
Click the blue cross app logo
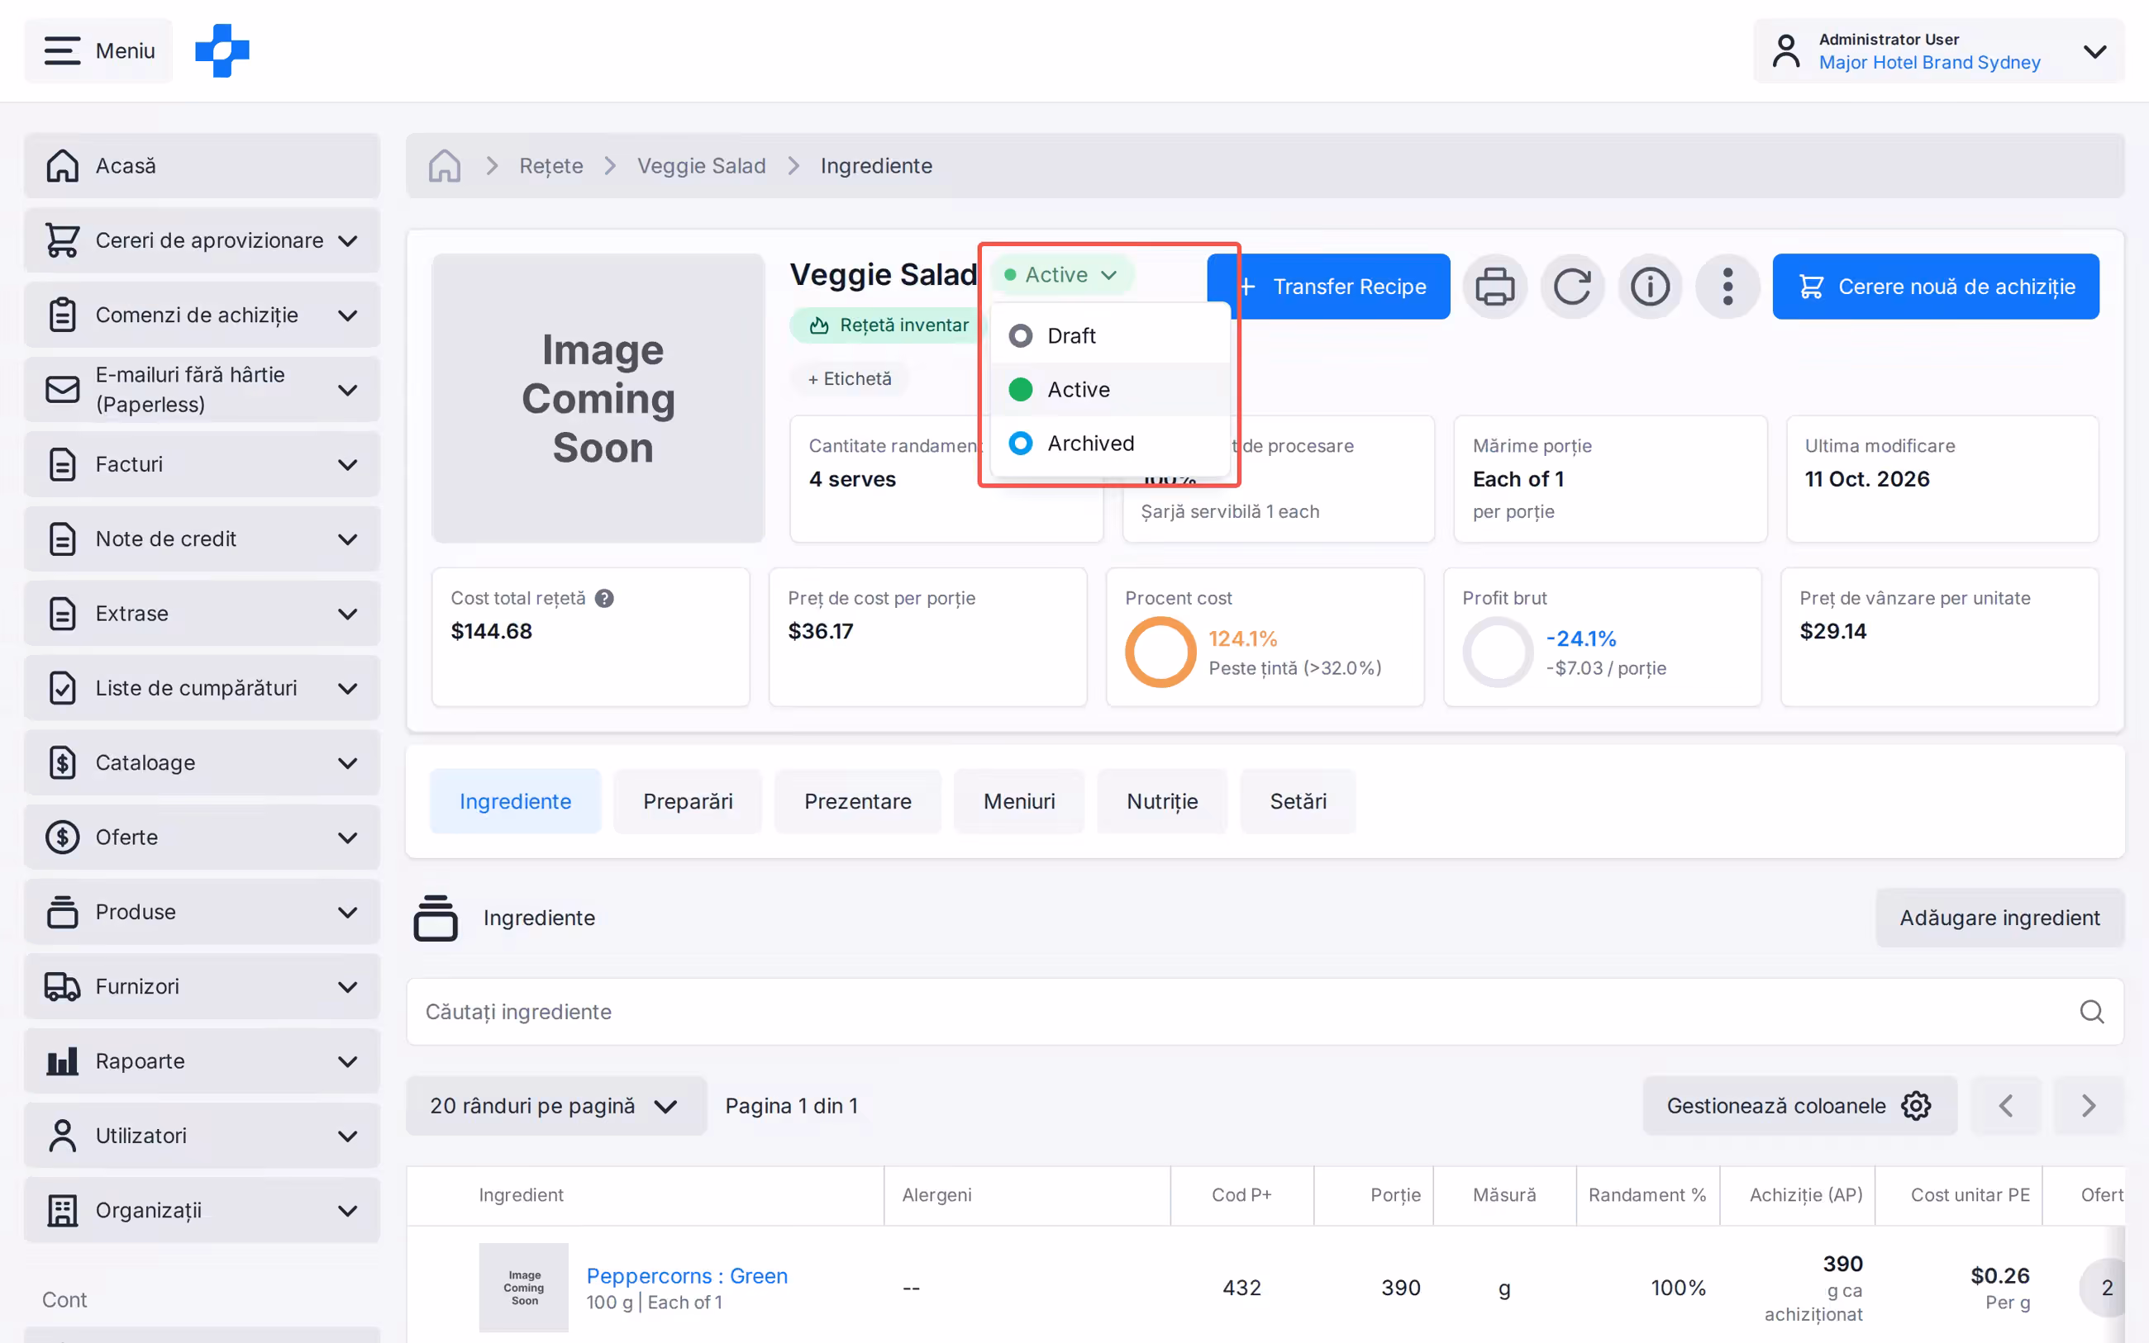(222, 50)
